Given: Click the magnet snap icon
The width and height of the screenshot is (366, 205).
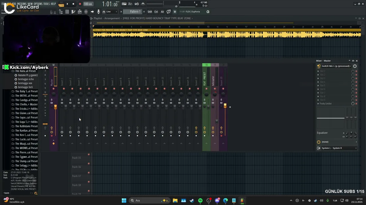Looking at the screenshot, I should point(104,12).
